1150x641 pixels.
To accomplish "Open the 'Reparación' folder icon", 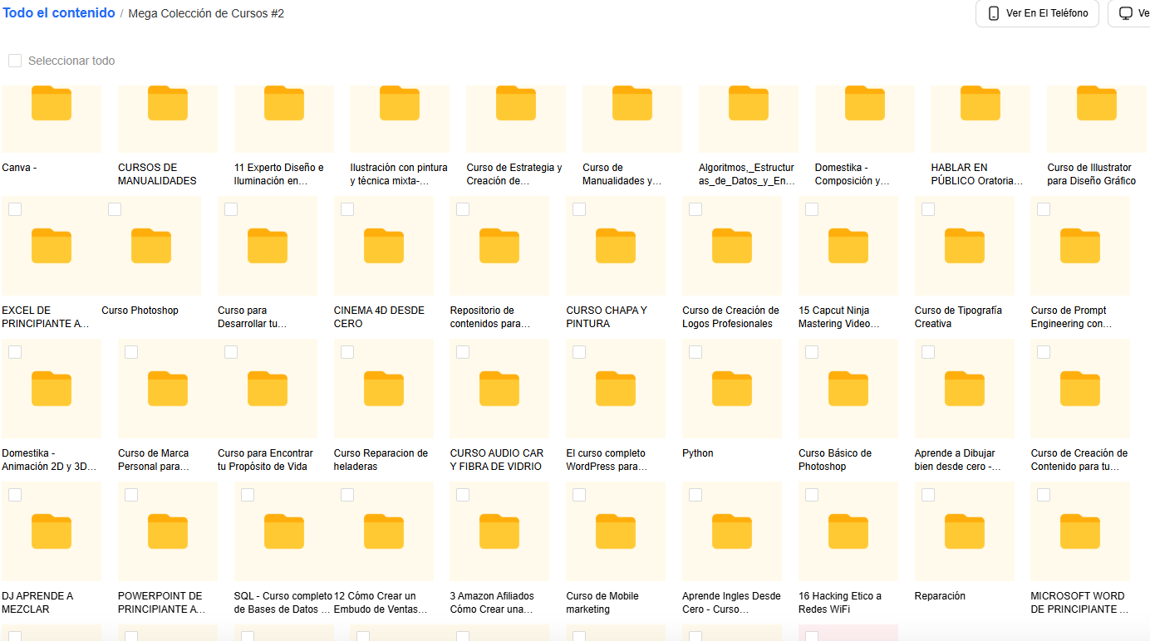I will click(965, 531).
